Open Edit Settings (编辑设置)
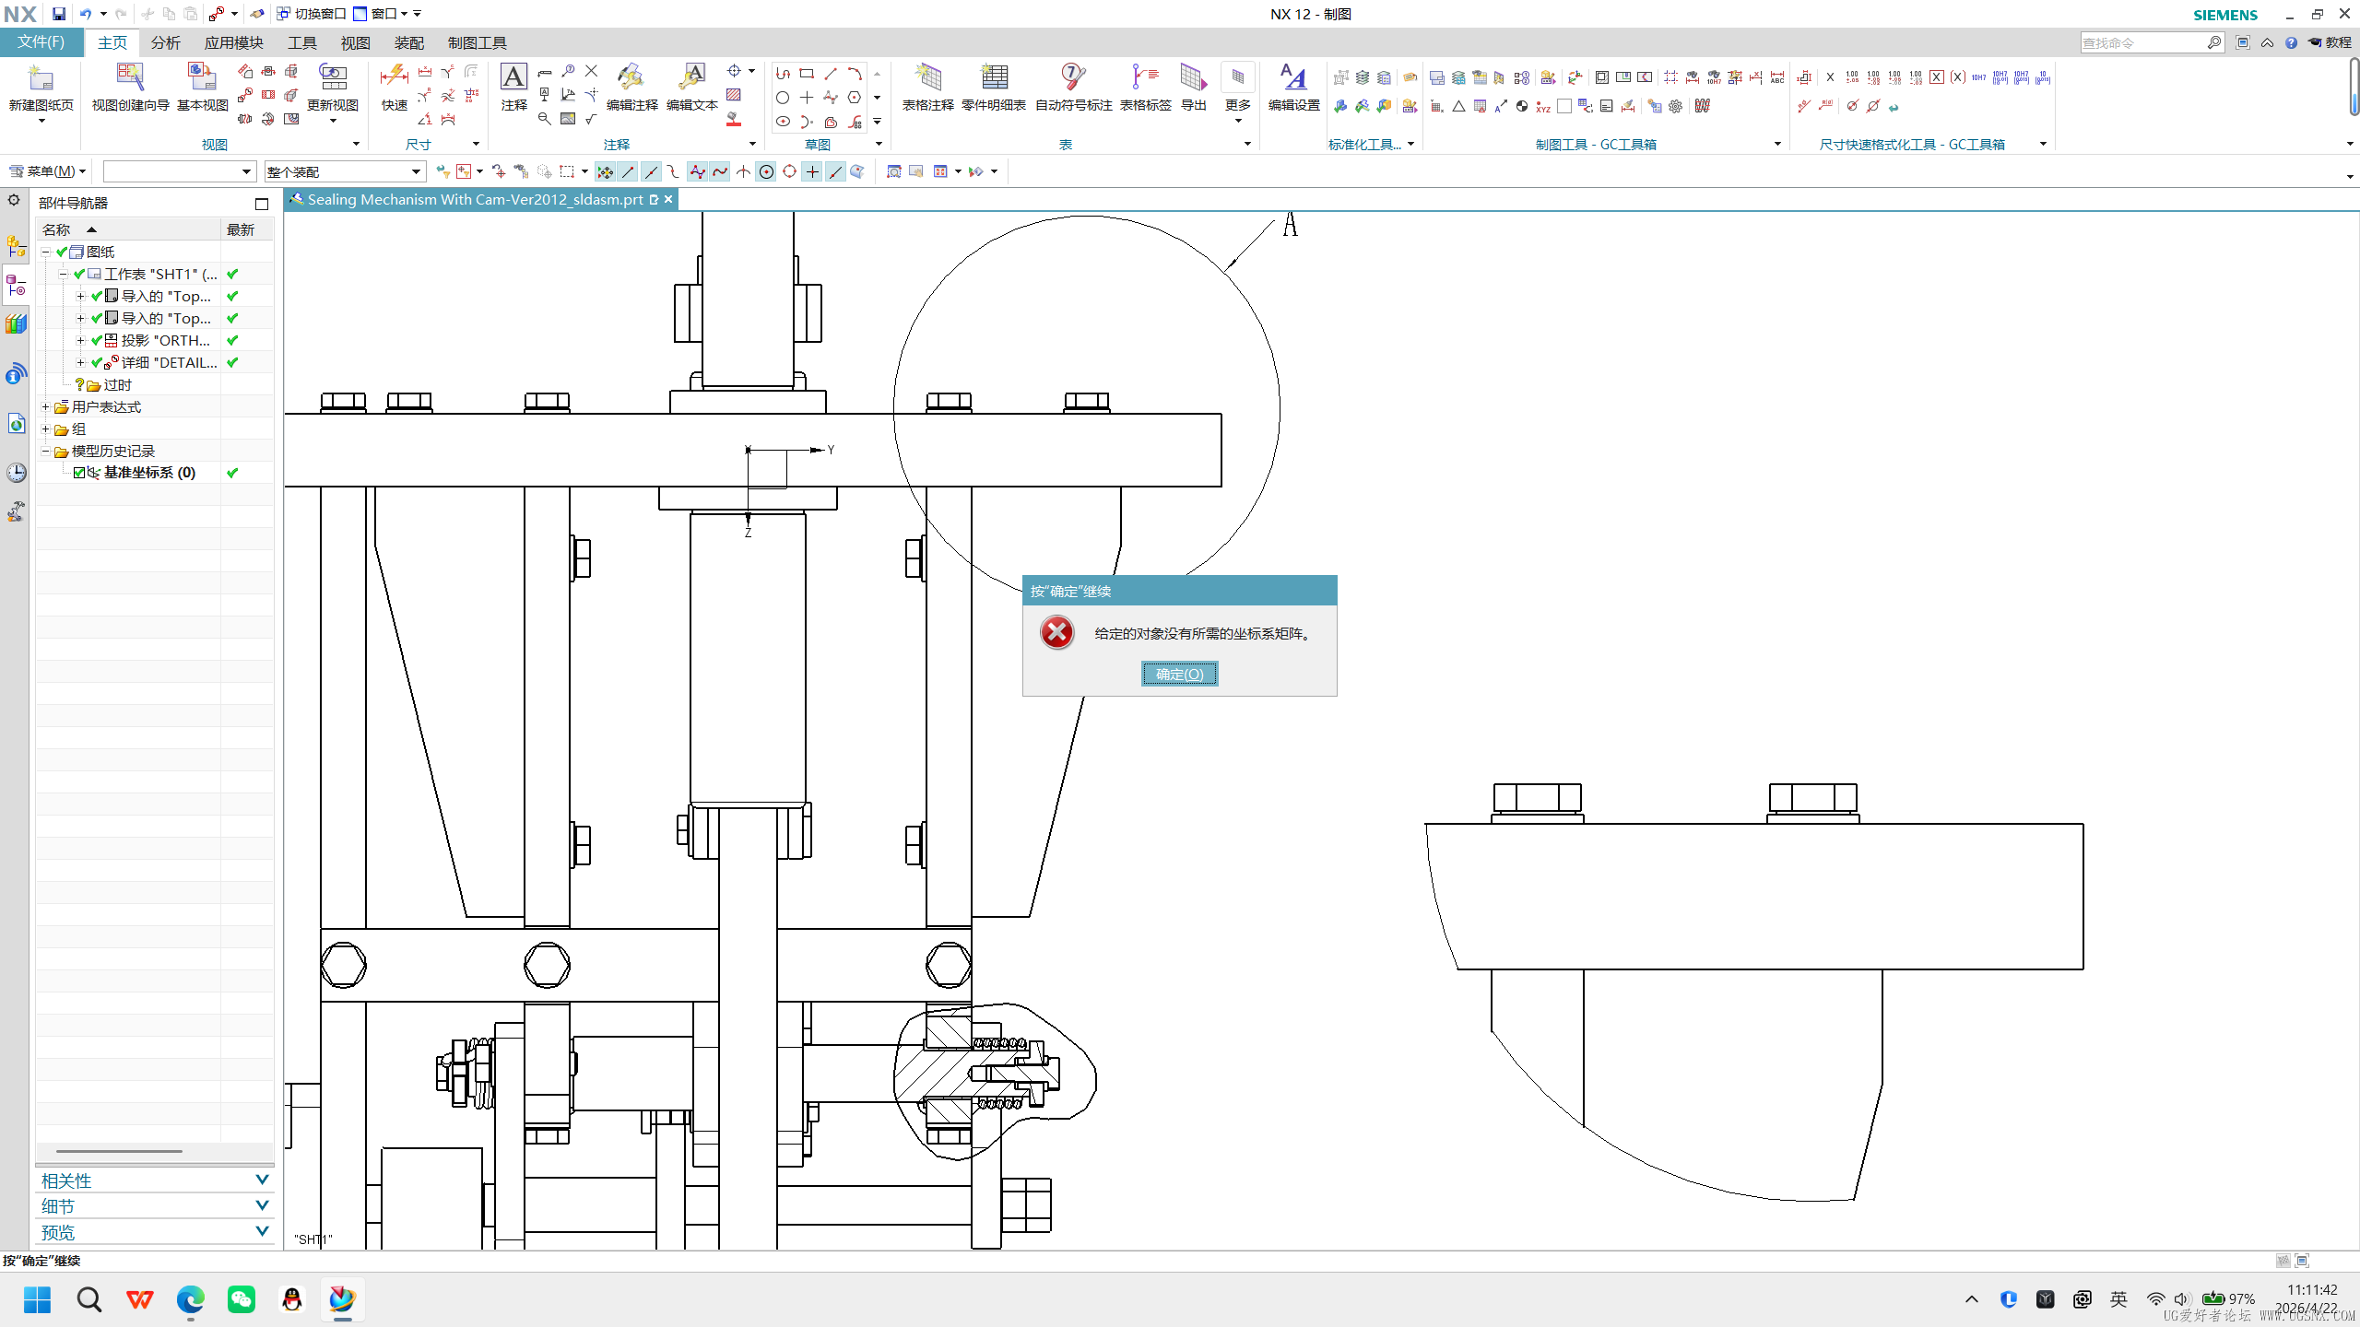 click(1293, 76)
